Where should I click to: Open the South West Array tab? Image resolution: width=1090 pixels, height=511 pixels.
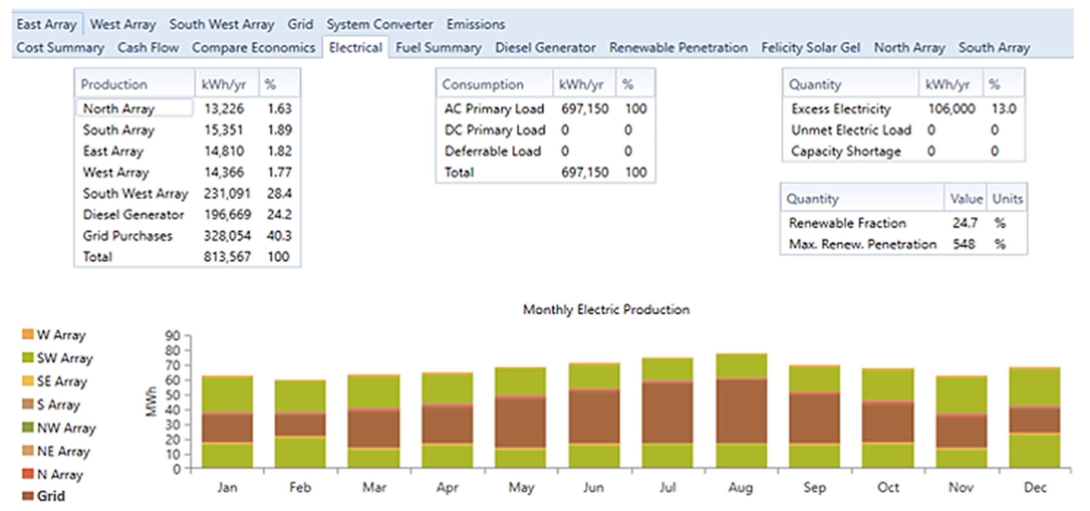click(x=222, y=24)
